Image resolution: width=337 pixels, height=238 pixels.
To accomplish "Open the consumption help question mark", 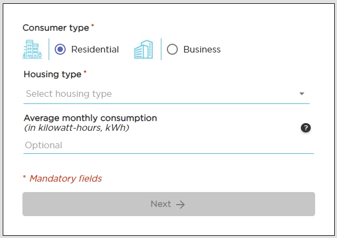I will tap(306, 128).
